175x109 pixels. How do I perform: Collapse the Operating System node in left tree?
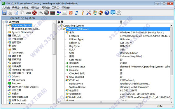(7, 25)
